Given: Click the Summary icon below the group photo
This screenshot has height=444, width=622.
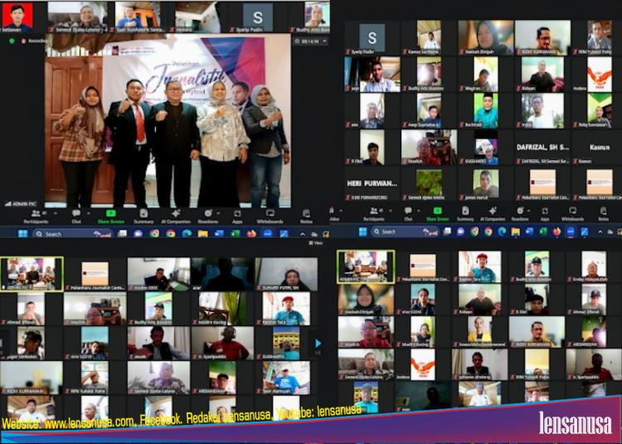Looking at the screenshot, I should 143,214.
